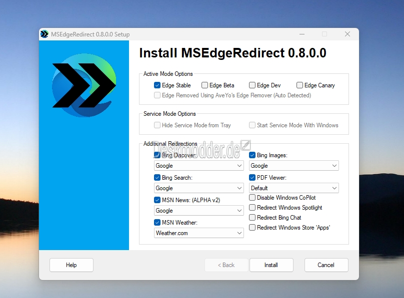
Task: Open the Bing Discover engine dropdown
Action: (x=199, y=166)
